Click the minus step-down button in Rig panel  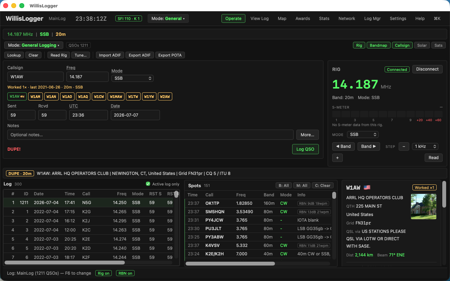[x=404, y=146]
